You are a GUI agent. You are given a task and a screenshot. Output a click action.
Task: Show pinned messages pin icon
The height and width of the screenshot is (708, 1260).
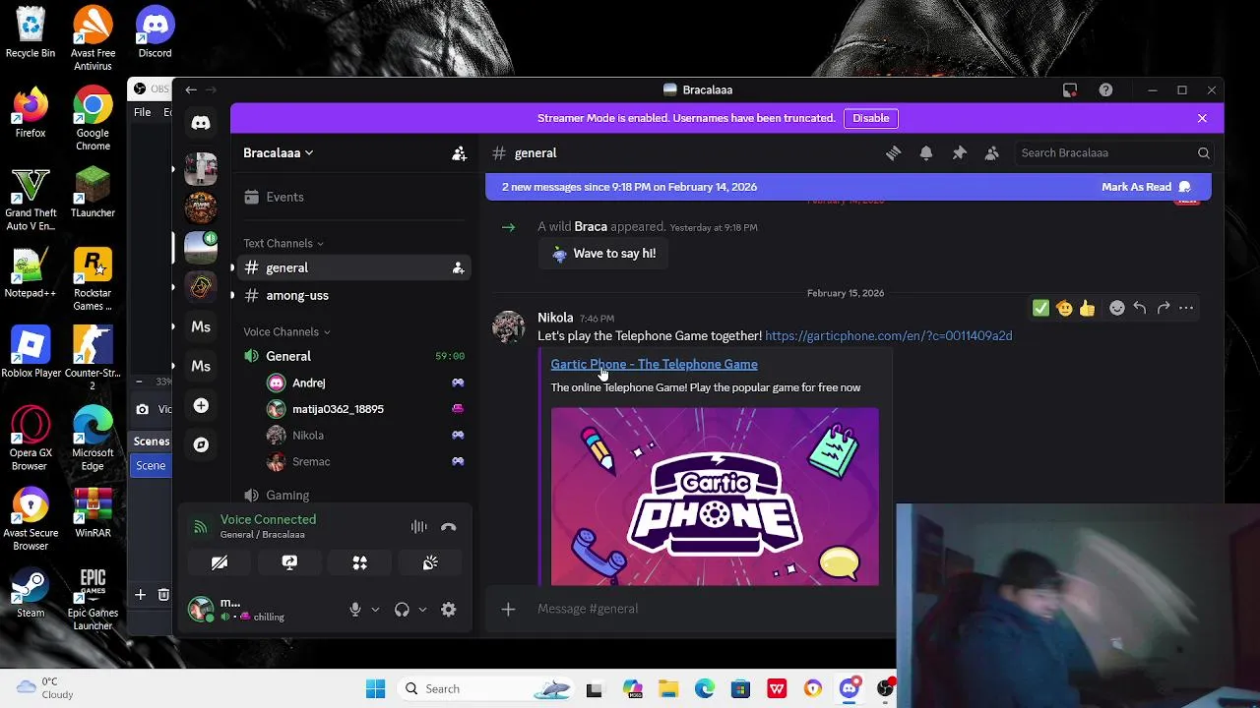click(959, 153)
